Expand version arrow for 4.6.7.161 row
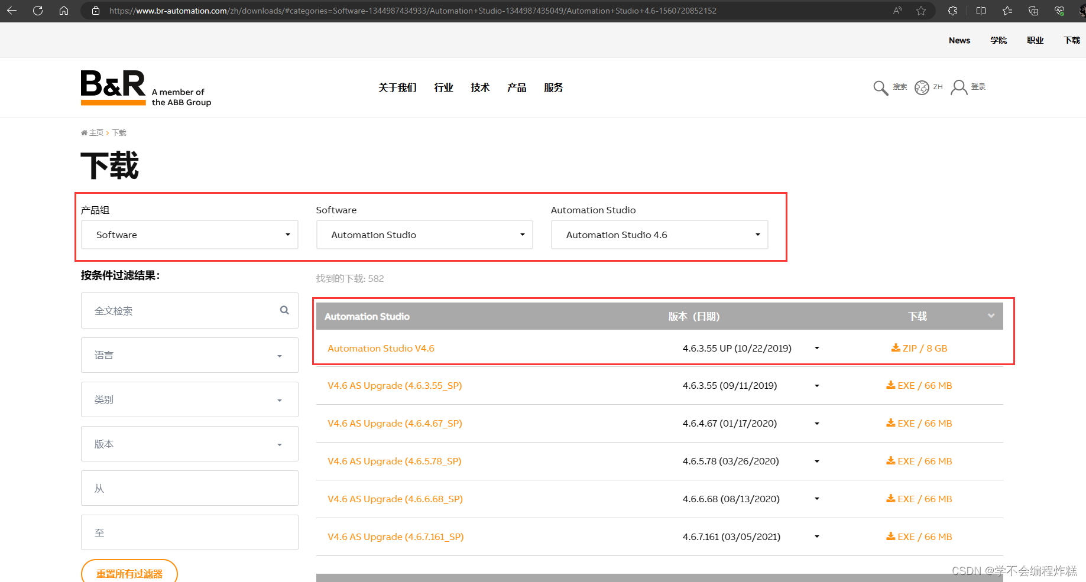Image resolution: width=1086 pixels, height=582 pixels. click(817, 537)
